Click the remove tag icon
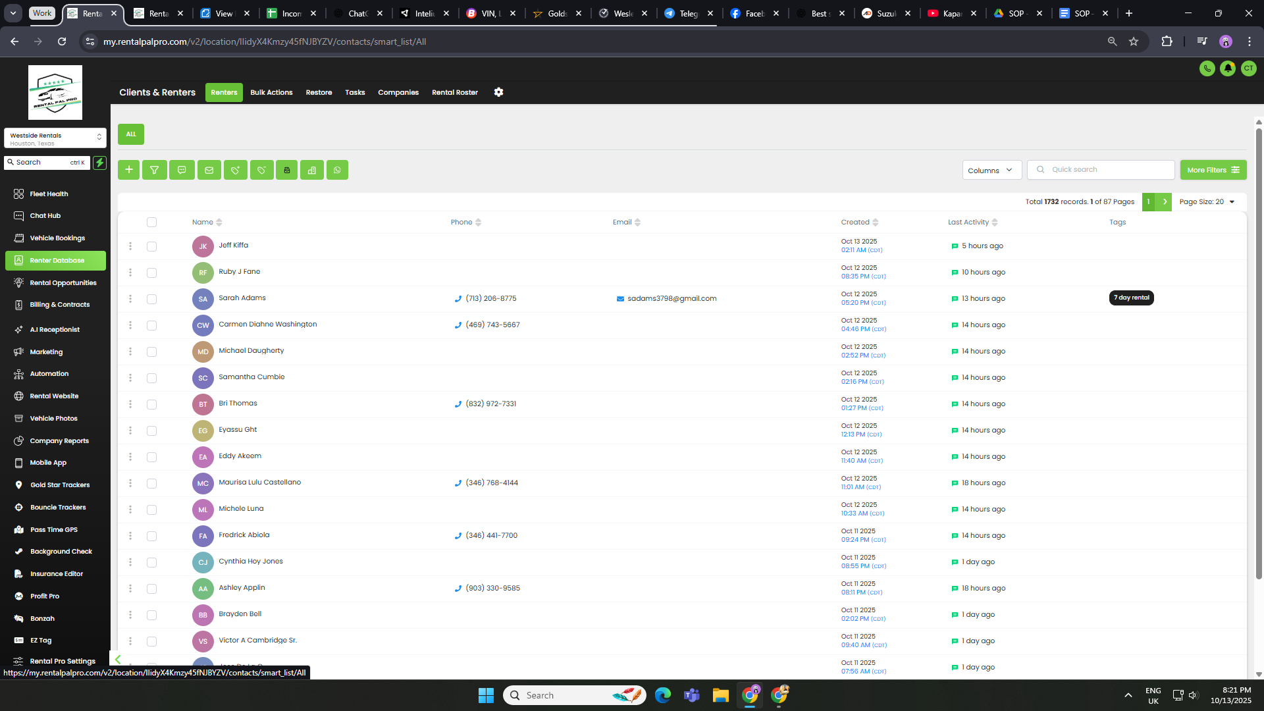 (261, 170)
